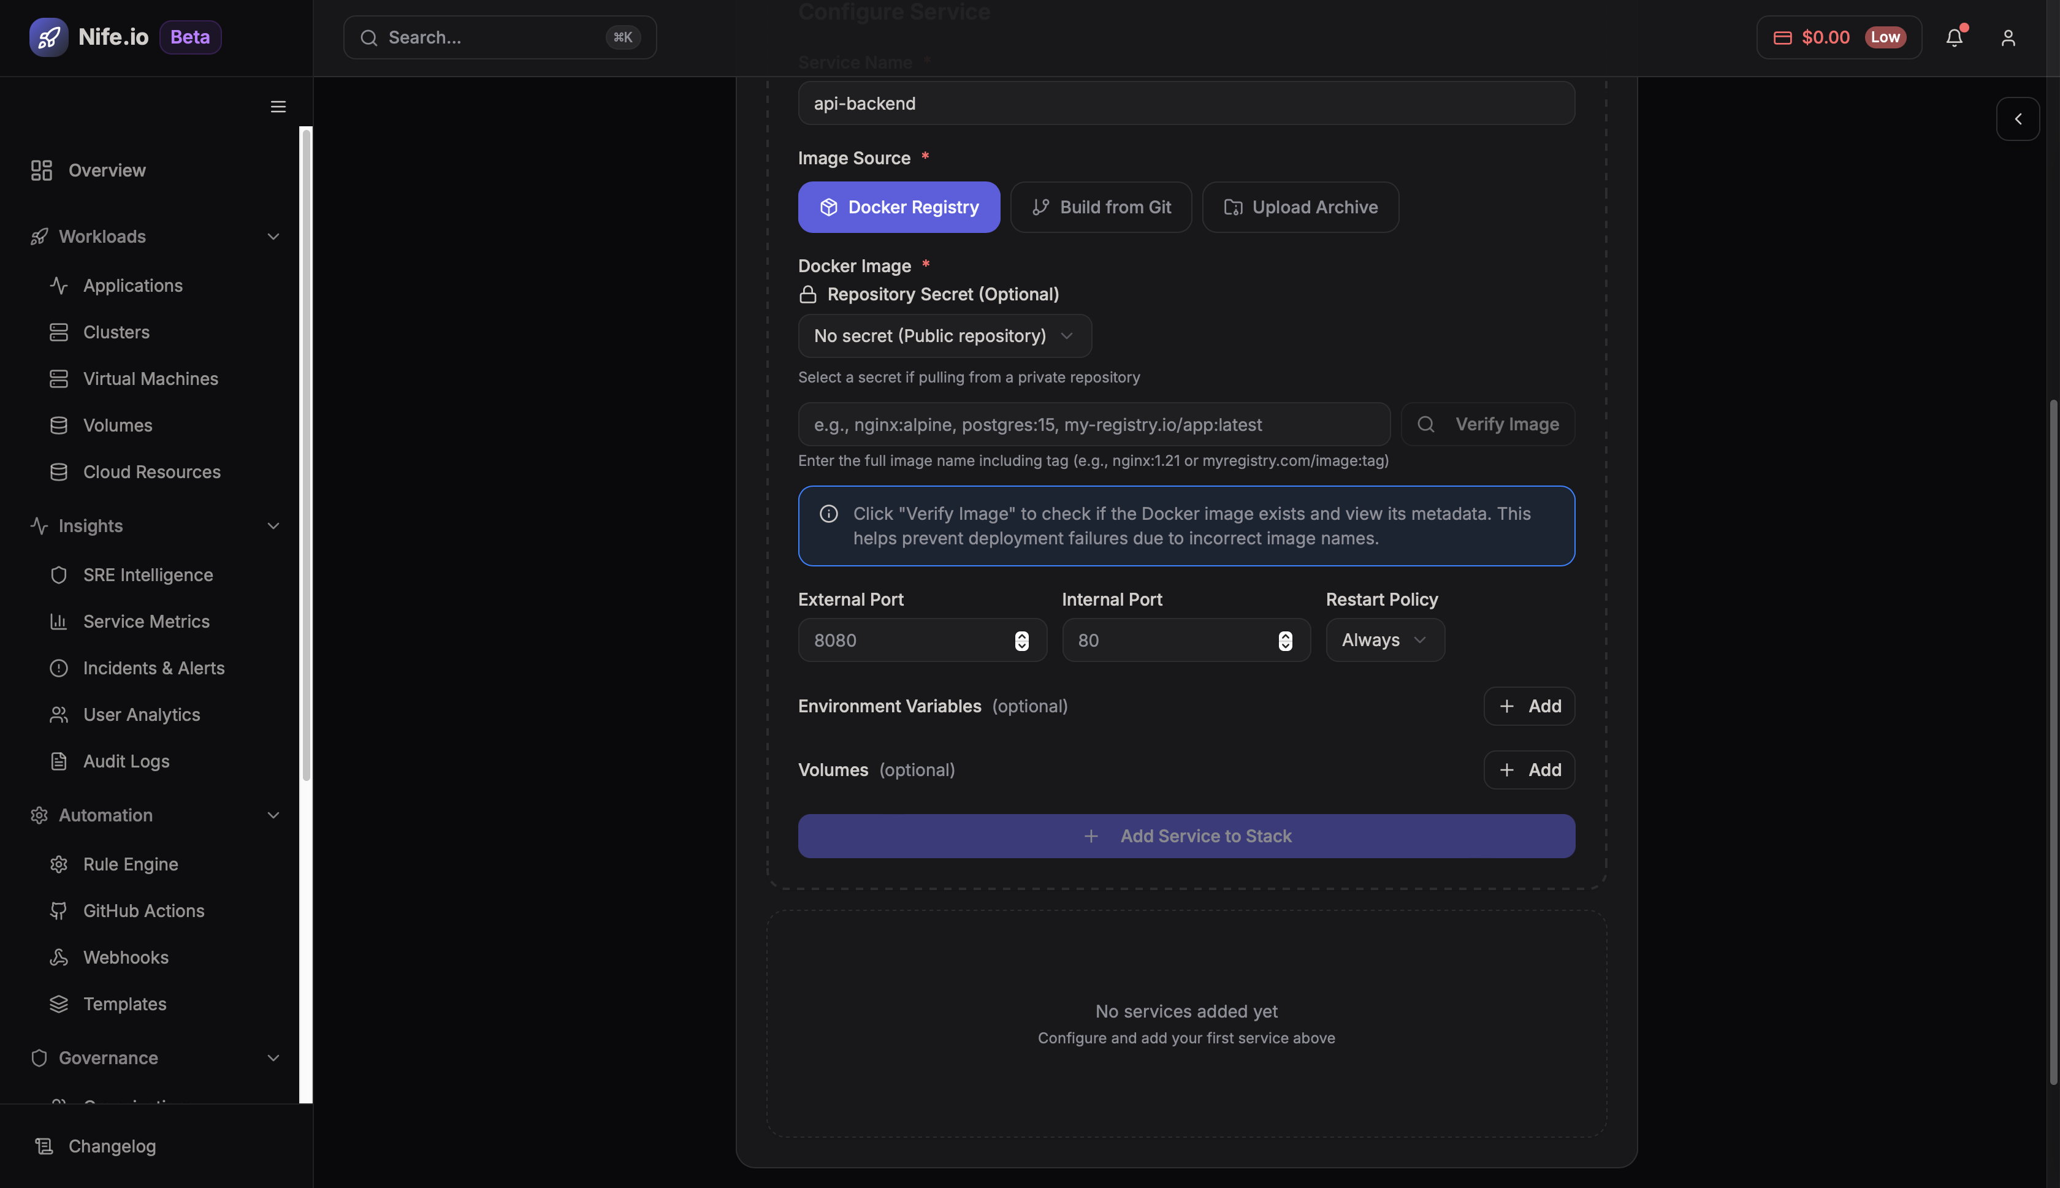The image size is (2060, 1188).
Task: Open Applications under Workloads
Action: [132, 285]
